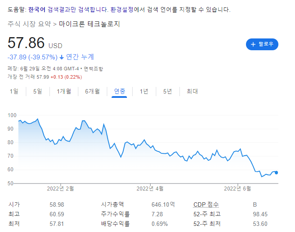295x232 pixels.
Task: Click the 52-주 최저 label
Action: [207, 224]
